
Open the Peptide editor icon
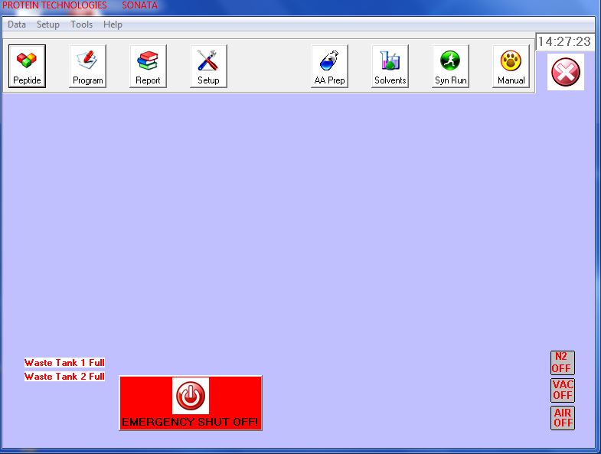(28, 66)
